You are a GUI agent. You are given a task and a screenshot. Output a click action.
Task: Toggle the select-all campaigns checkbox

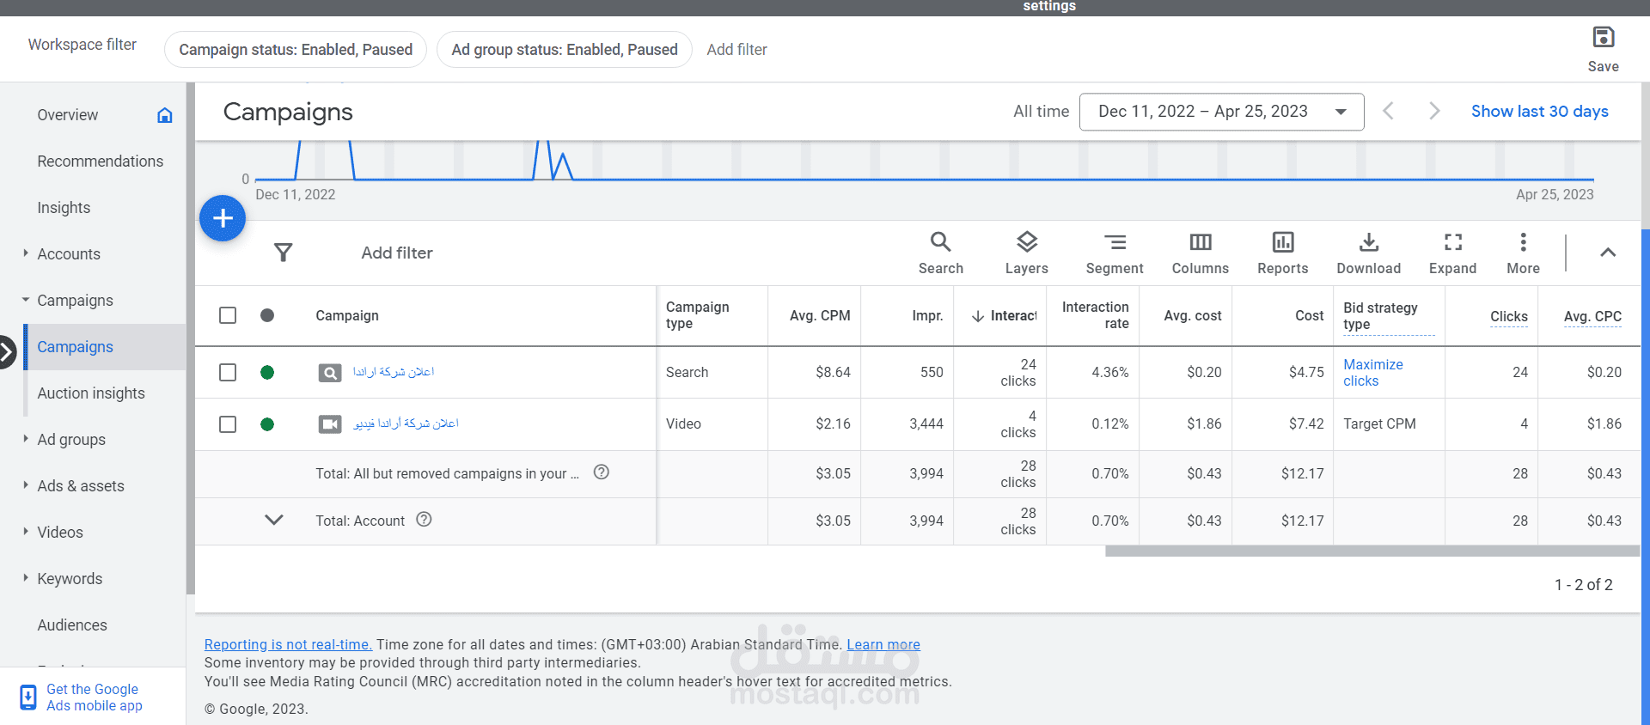[228, 315]
